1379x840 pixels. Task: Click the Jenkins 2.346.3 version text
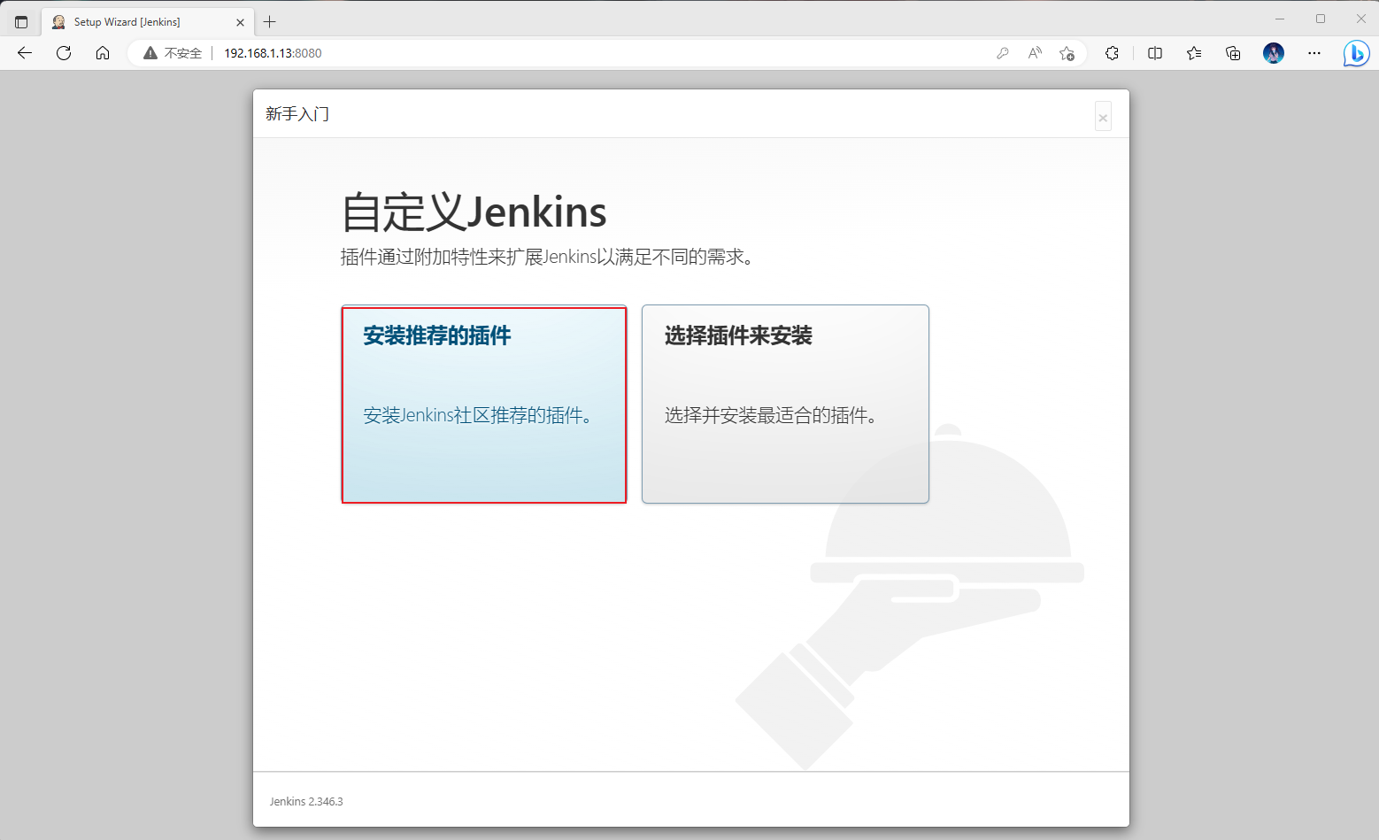pos(306,801)
